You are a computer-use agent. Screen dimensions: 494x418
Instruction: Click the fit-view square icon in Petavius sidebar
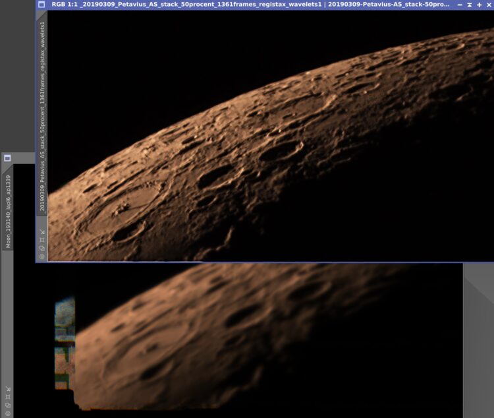tap(42, 240)
